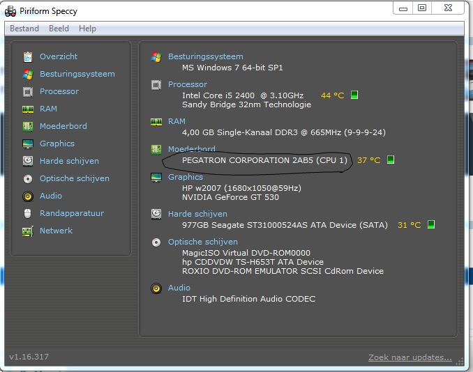Open the Beeld menu
473x372 pixels.
[59, 29]
